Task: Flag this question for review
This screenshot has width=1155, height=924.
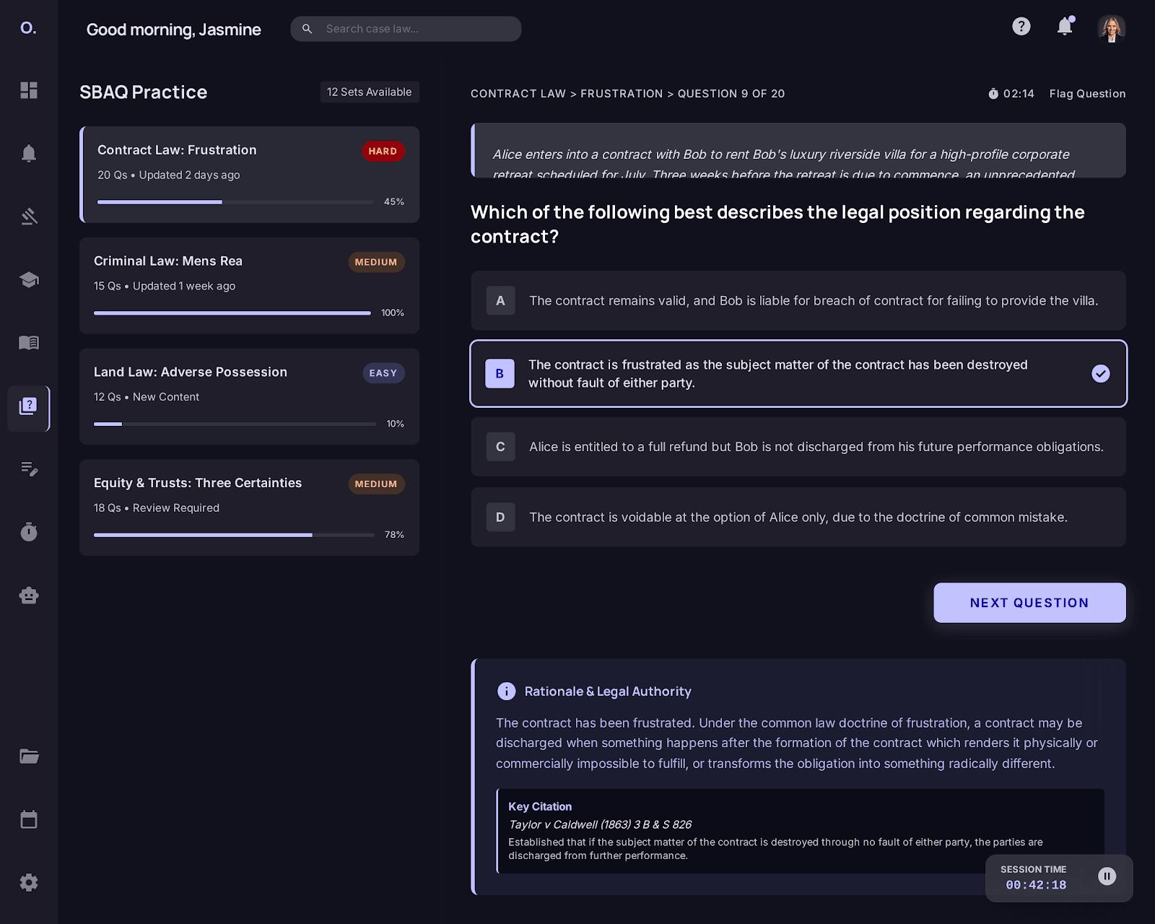Action: coord(1087,94)
